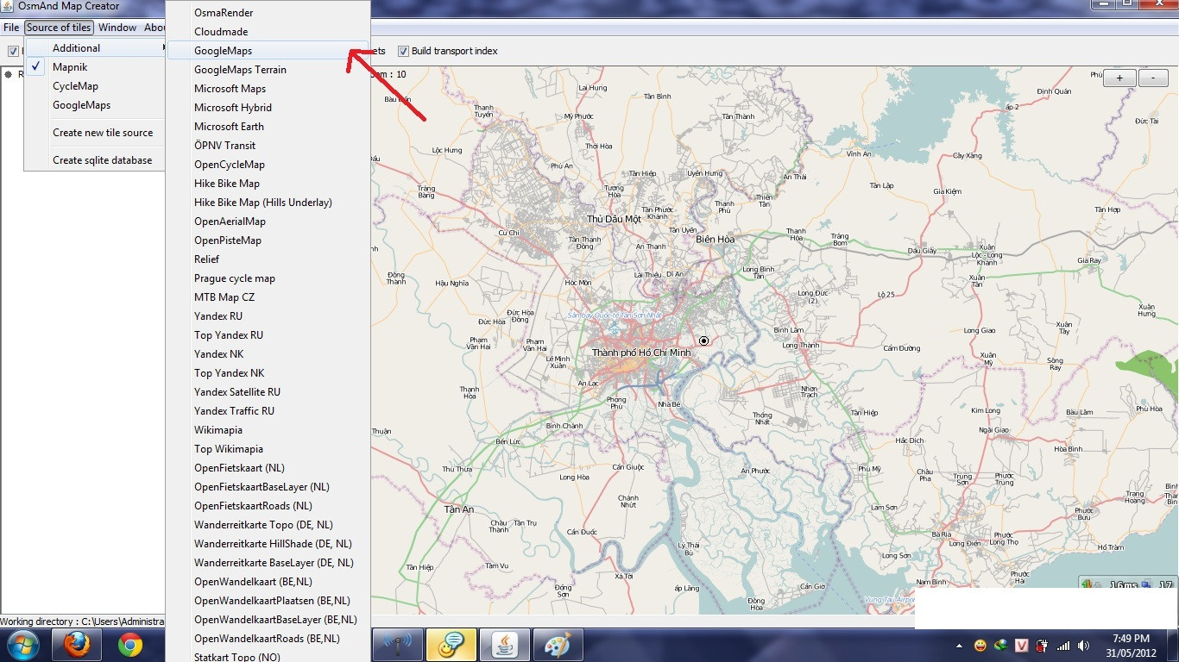Click the Thủ Dầu Một label
This screenshot has width=1179, height=662.
click(615, 219)
